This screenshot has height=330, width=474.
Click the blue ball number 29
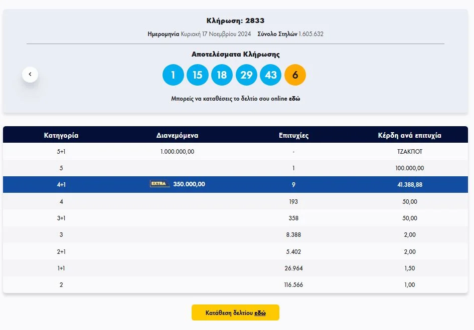pos(246,75)
